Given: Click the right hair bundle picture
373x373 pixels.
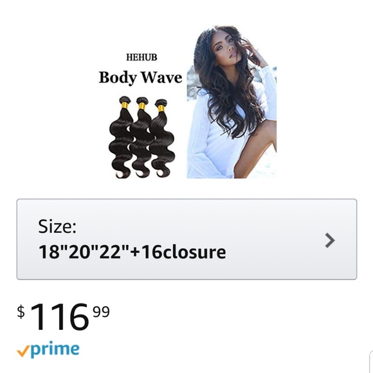Looking at the screenshot, I should click(162, 138).
